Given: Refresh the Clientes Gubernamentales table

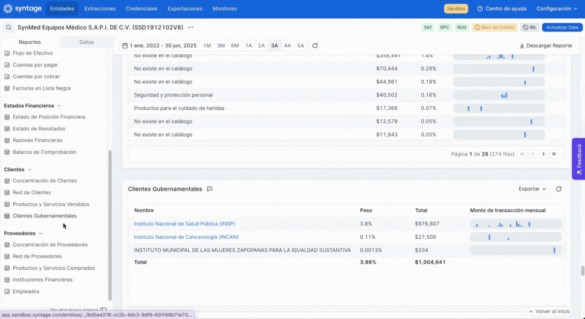Looking at the screenshot, I should 559,189.
